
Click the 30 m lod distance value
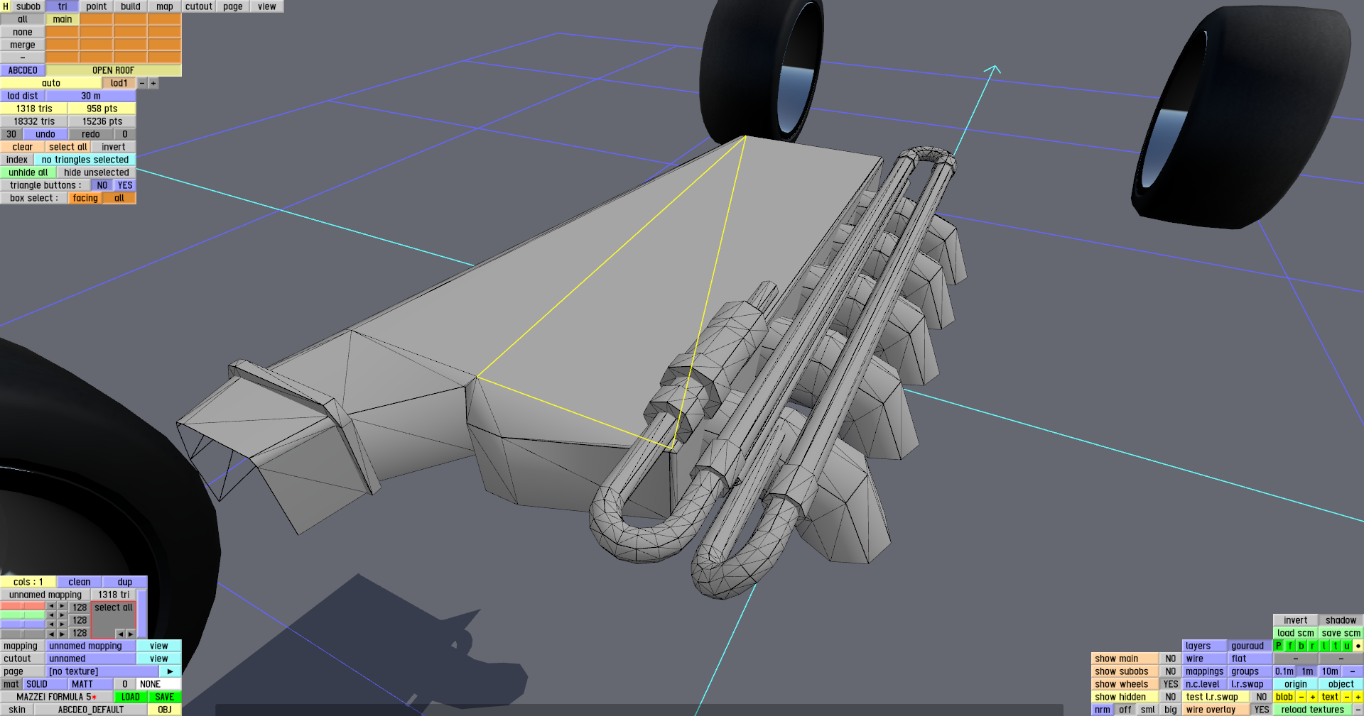tap(91, 96)
